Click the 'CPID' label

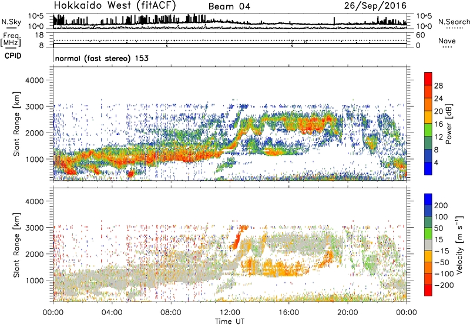point(13,56)
